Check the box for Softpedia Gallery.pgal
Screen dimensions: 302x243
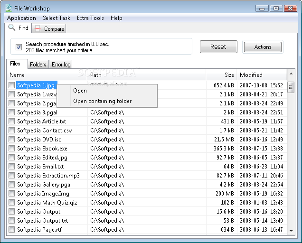(x=12, y=185)
